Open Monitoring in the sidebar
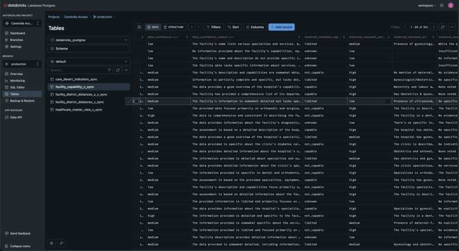 [22, 80]
